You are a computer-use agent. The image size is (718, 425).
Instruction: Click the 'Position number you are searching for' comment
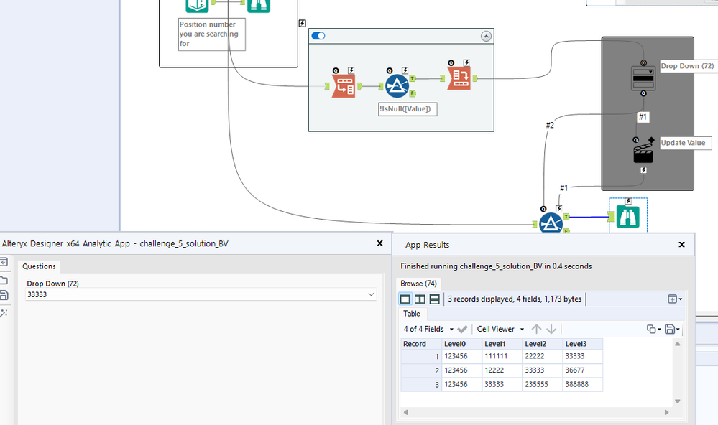click(x=211, y=34)
